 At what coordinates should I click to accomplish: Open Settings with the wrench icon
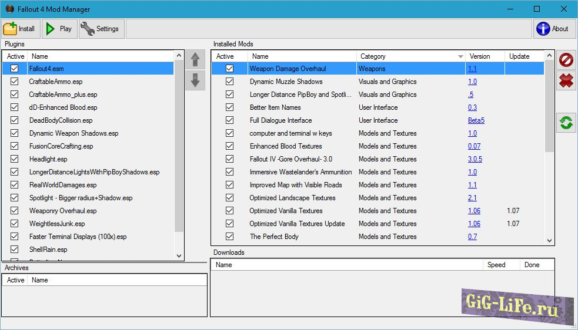pos(101,29)
